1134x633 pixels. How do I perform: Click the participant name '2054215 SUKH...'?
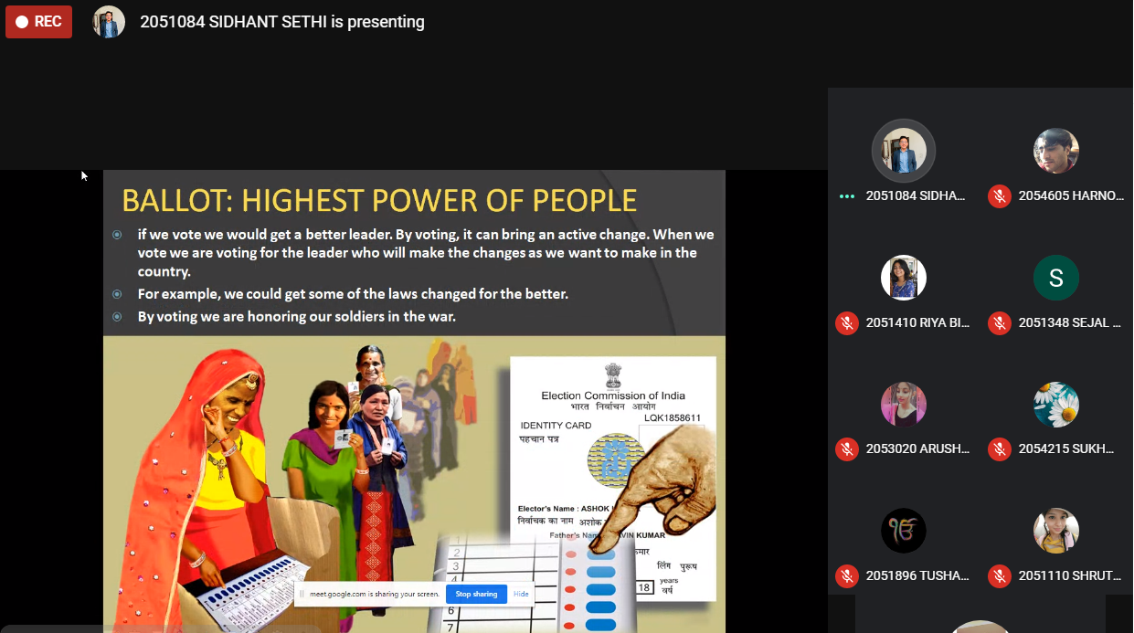[x=1066, y=448]
